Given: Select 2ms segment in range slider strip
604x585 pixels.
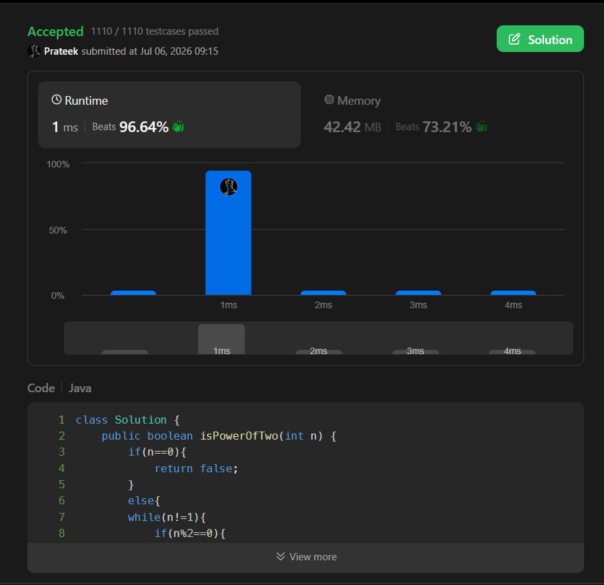Looking at the screenshot, I should tap(319, 352).
